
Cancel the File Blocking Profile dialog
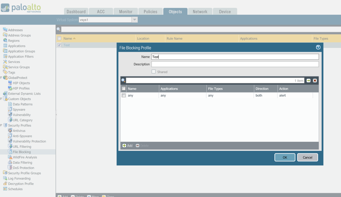[307, 157]
